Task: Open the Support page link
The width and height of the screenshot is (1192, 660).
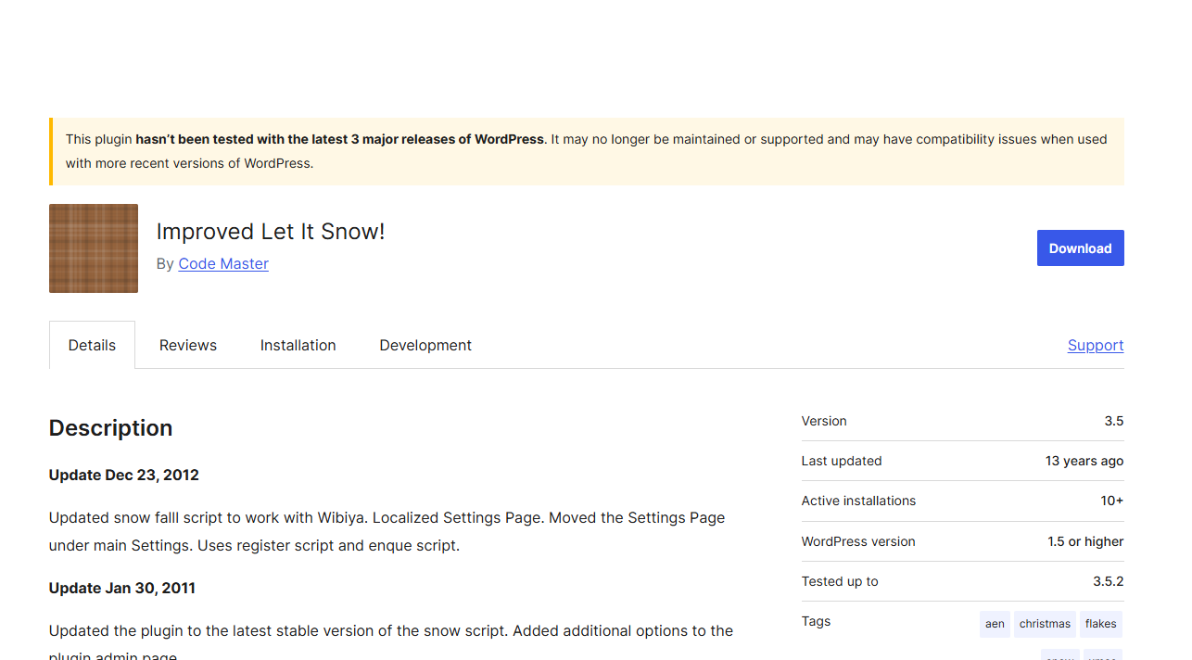Action: point(1096,345)
